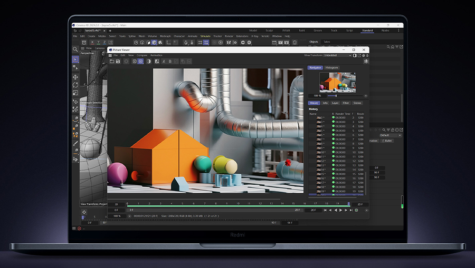The image size is (475, 268).
Task: Click the dock window icon beside View Transform
Action: 355,56
